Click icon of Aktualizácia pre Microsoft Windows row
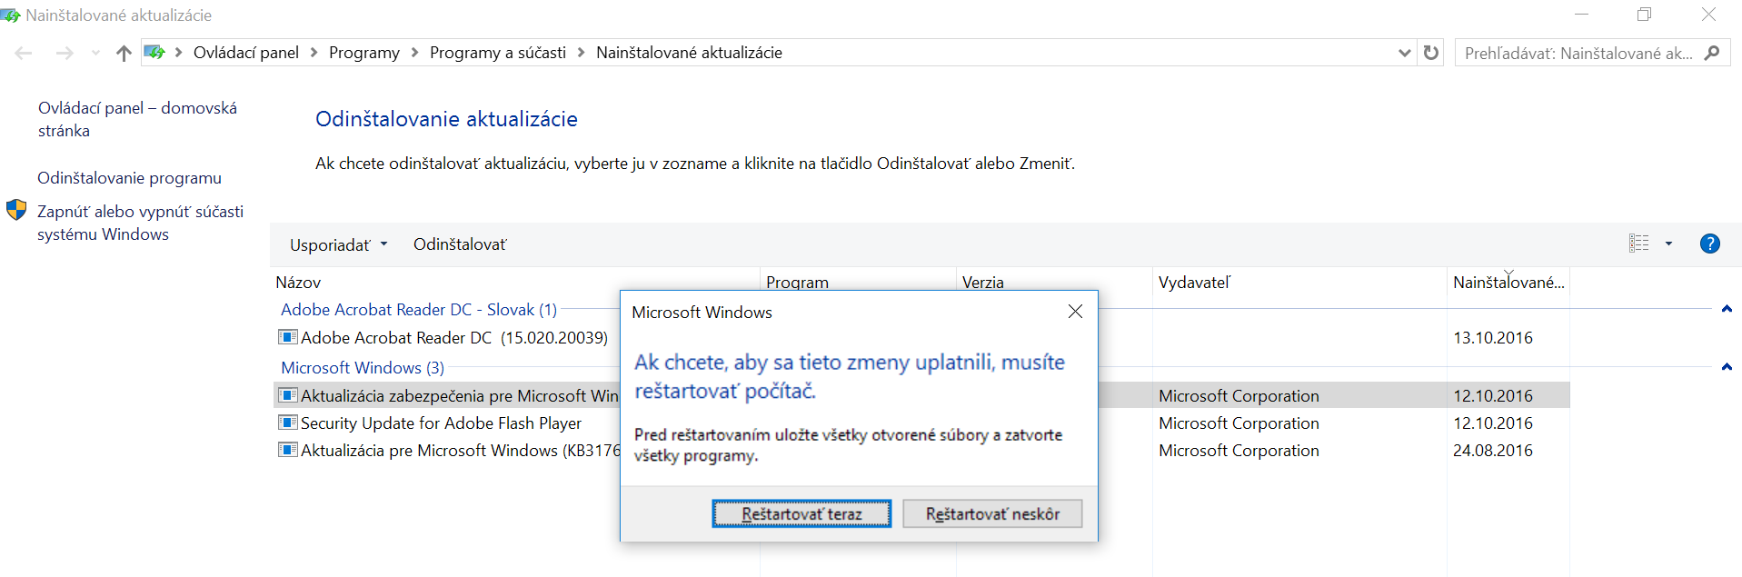Viewport: 1742px width, 577px height. tap(288, 450)
